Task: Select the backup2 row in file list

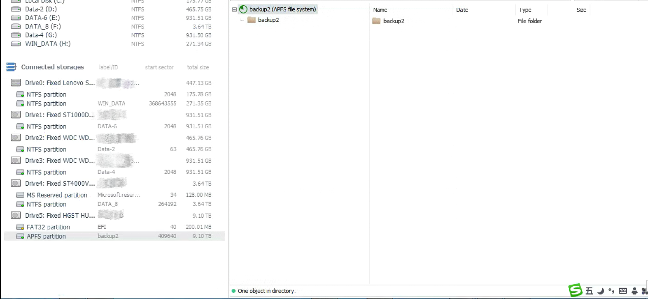Action: (x=394, y=21)
